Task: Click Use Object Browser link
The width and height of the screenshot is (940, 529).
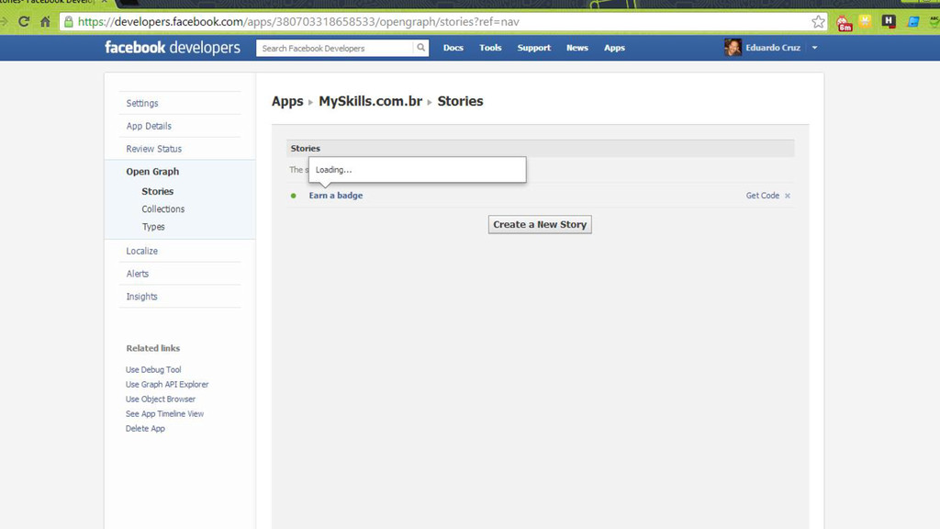Action: (161, 400)
